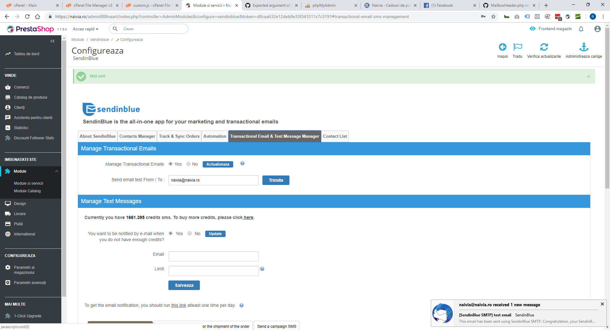Viewport: 610px width, 330px height.
Task: Close the Thunderbird new message notification
Action: click(602, 304)
